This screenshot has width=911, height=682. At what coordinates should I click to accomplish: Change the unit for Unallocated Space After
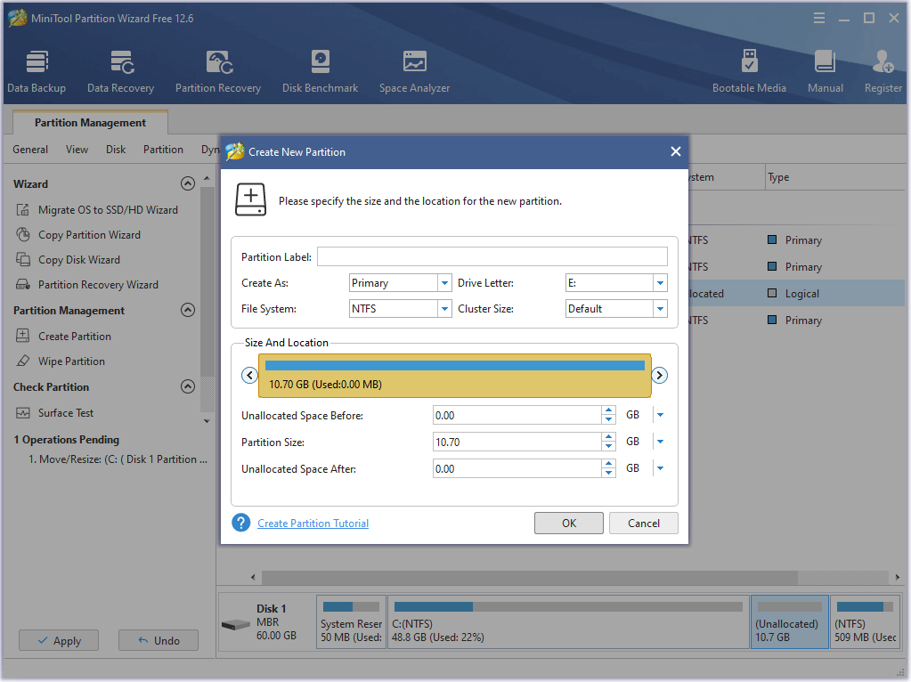(660, 468)
